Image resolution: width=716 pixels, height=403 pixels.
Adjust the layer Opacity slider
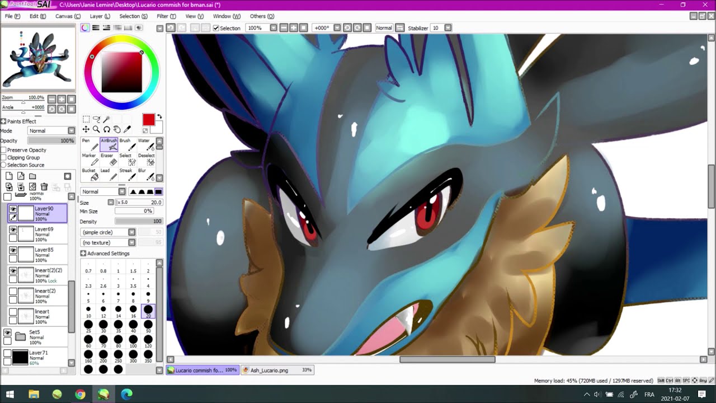51,140
